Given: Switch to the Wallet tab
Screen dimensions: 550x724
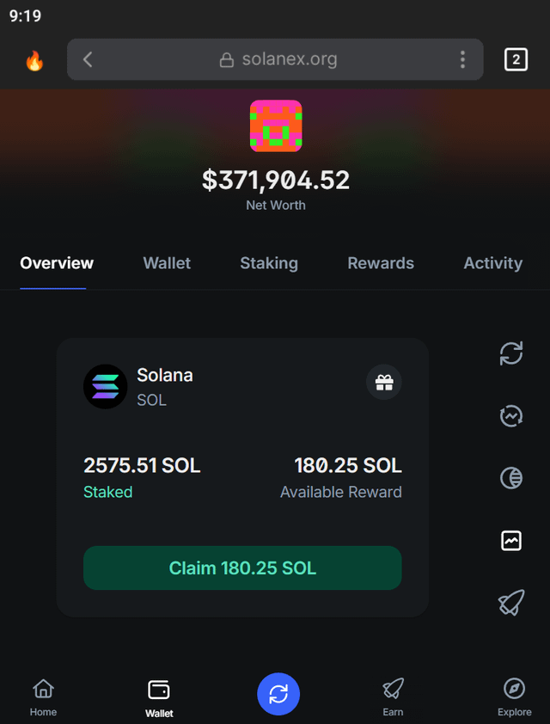Looking at the screenshot, I should coord(167,264).
